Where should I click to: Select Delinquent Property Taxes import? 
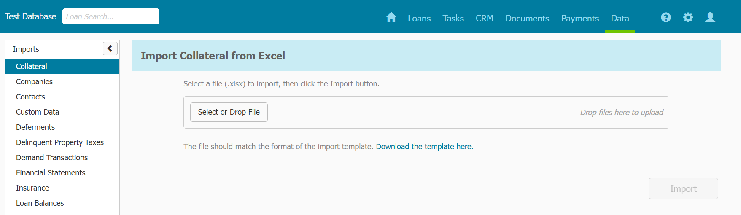(60, 142)
